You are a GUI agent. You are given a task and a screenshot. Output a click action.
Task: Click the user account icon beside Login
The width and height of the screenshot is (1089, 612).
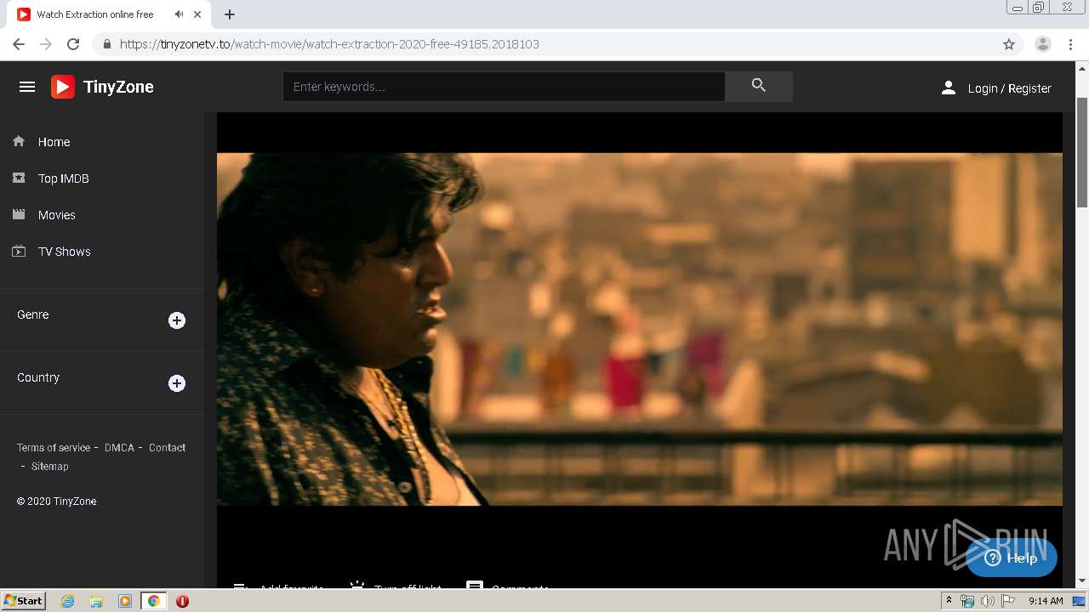click(949, 88)
